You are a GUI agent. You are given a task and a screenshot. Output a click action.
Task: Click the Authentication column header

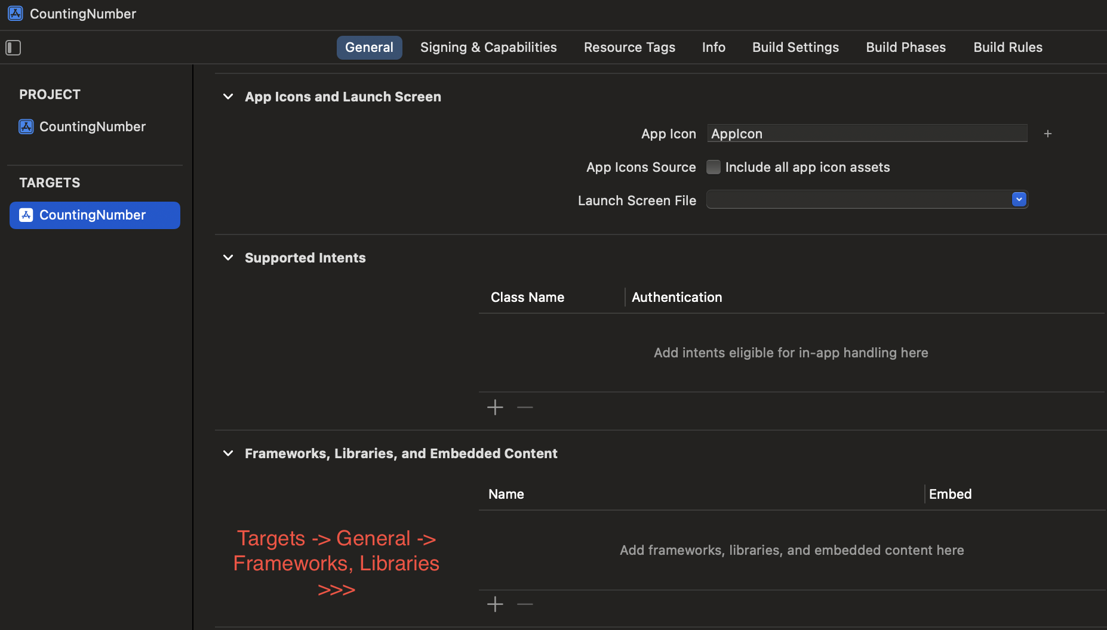tap(676, 297)
